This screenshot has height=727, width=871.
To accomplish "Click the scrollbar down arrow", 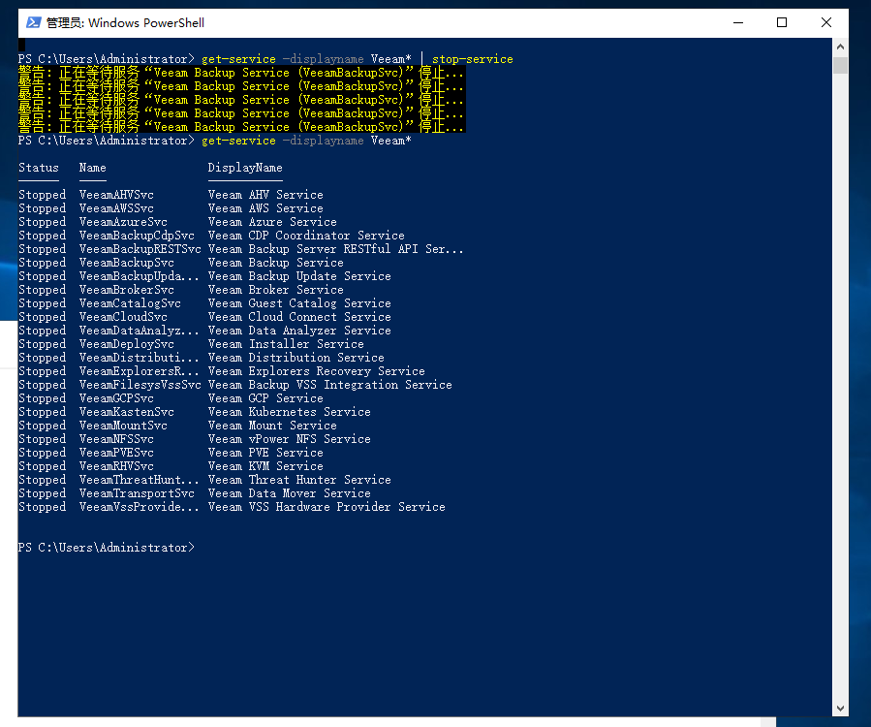I will pyautogui.click(x=840, y=709).
